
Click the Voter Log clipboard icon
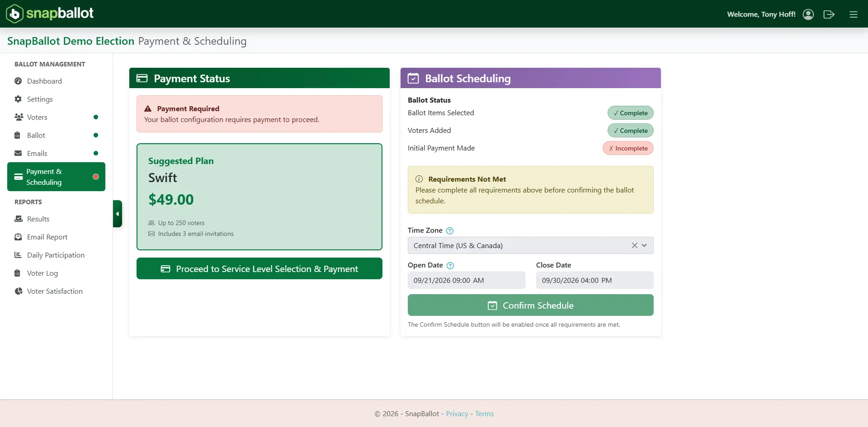(18, 273)
